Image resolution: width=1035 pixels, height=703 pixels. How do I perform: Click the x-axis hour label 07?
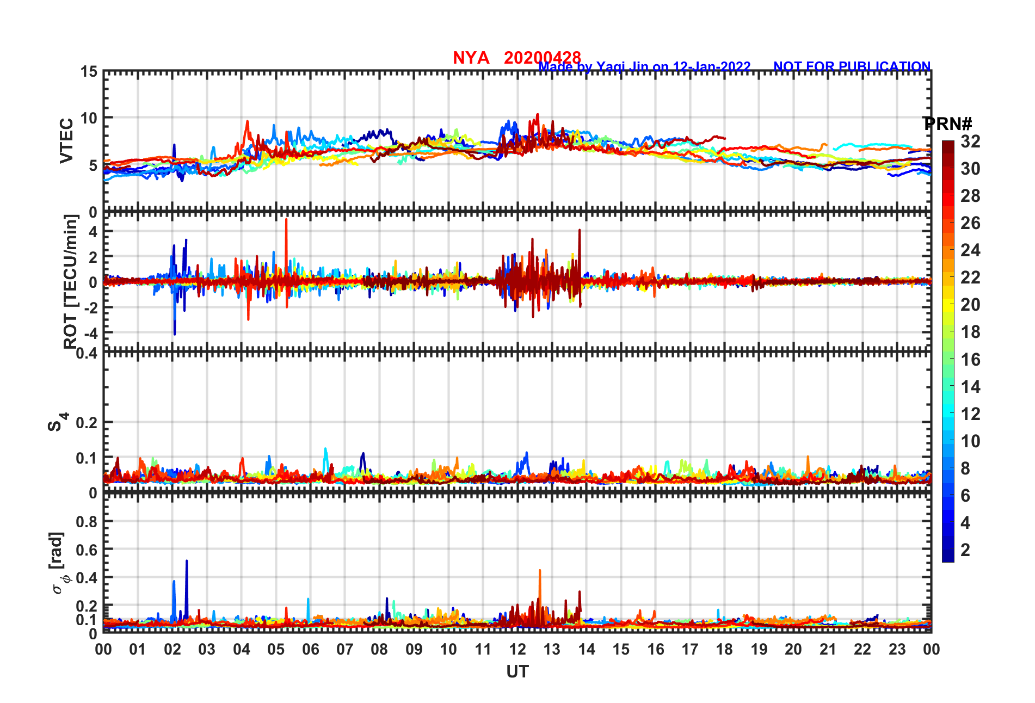pos(345,650)
